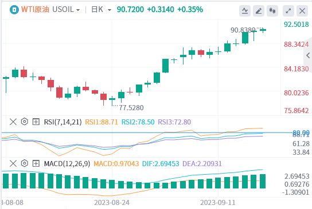The height and width of the screenshot is (209, 312).
Task: Click the DEA:2.20931 value
Action: coord(202,164)
